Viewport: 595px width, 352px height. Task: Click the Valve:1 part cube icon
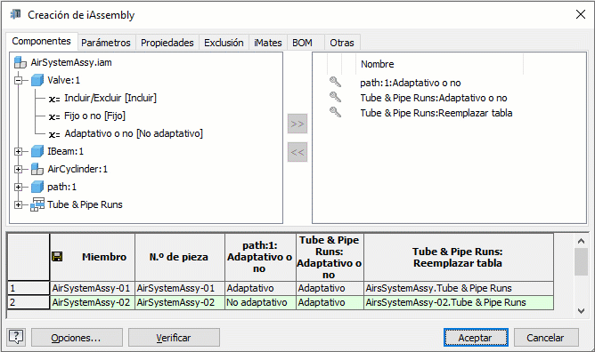[x=37, y=80]
